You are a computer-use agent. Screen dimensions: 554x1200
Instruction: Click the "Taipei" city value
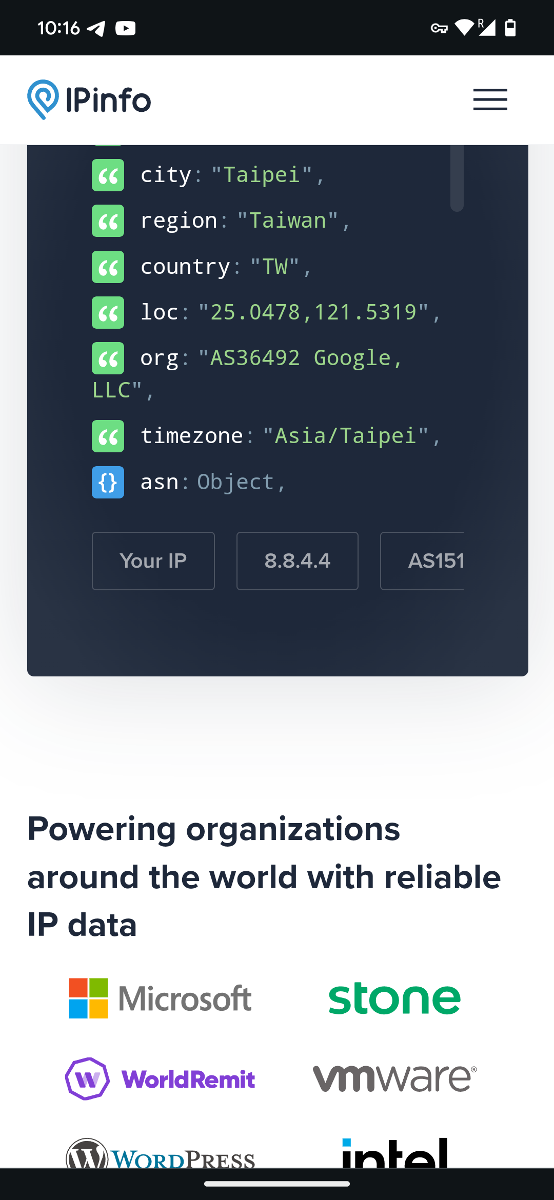coord(262,175)
